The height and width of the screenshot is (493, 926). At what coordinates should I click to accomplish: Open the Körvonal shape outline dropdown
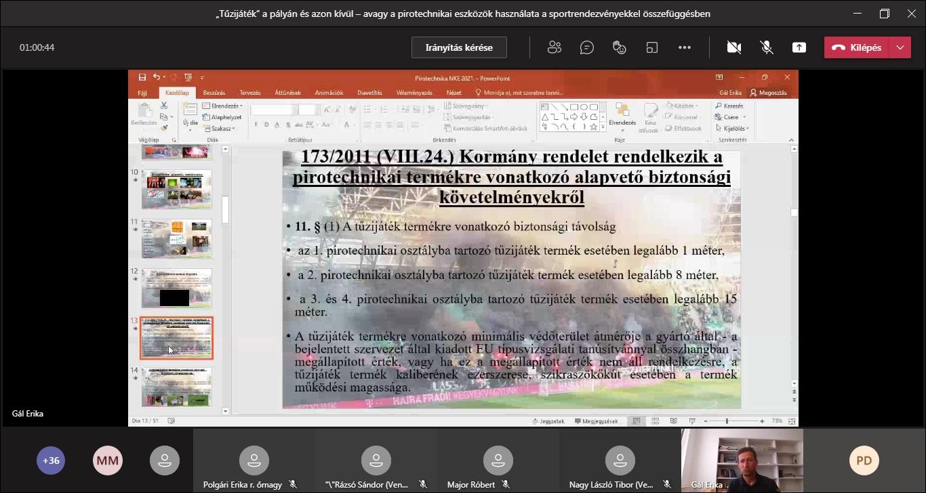[x=683, y=117]
